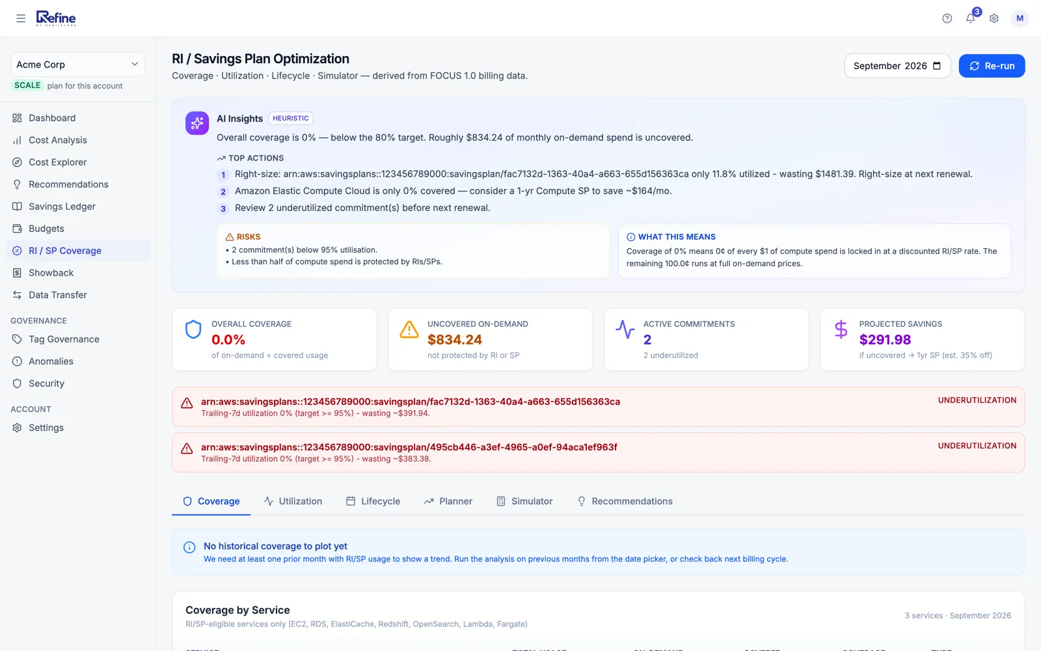Screen dimensions: 1041x651
Task: Click the warning icon on fac7132d alert
Action: pyautogui.click(x=187, y=403)
